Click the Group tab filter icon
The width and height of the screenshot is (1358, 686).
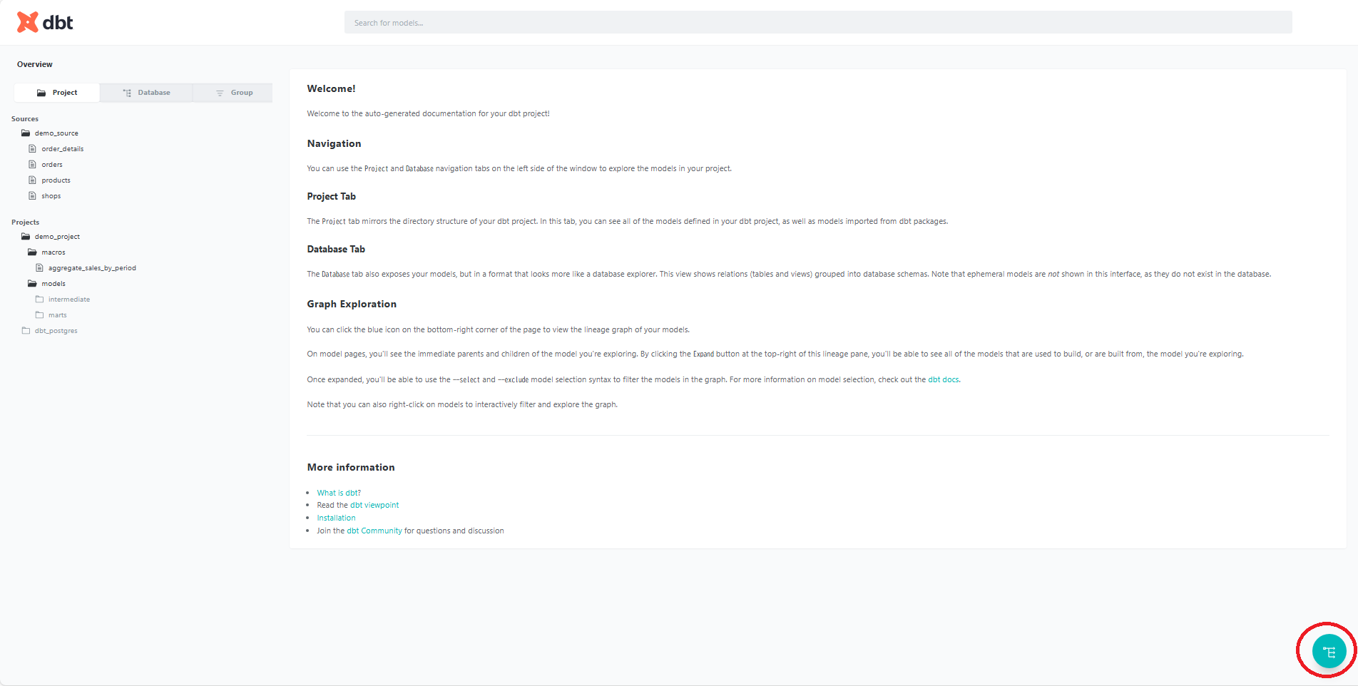pyautogui.click(x=220, y=93)
